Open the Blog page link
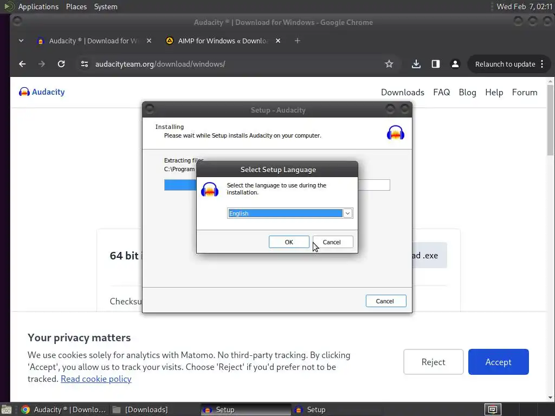 pyautogui.click(x=467, y=92)
